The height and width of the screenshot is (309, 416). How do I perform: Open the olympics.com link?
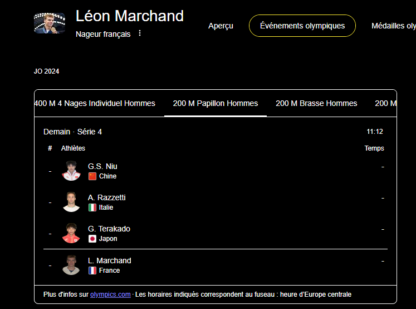110,294
